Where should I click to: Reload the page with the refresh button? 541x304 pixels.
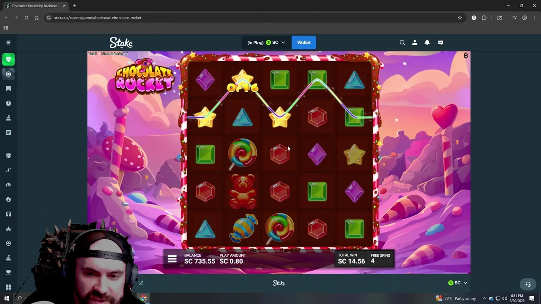(26, 18)
